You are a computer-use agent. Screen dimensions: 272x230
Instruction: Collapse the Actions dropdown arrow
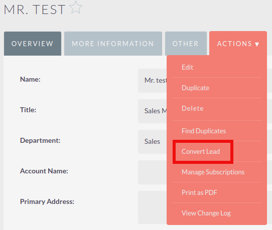click(x=257, y=44)
